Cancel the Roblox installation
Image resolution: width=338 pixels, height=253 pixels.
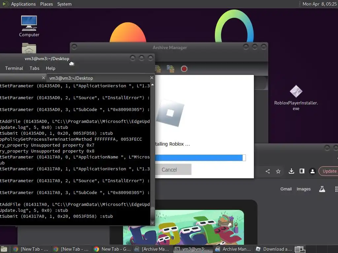pos(173,170)
